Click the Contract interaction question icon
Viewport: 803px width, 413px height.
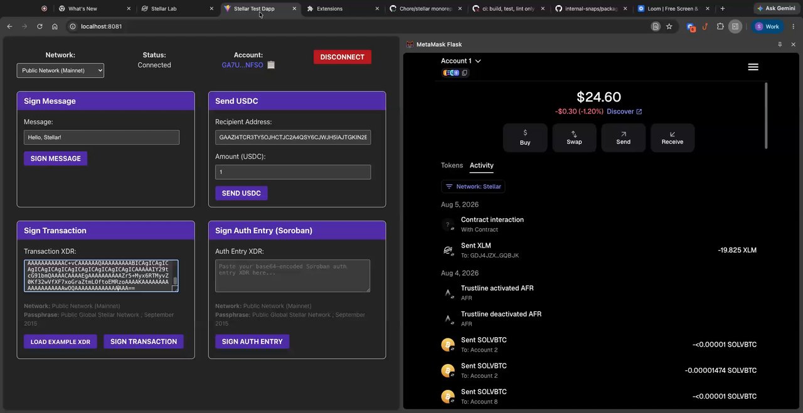[x=448, y=224]
